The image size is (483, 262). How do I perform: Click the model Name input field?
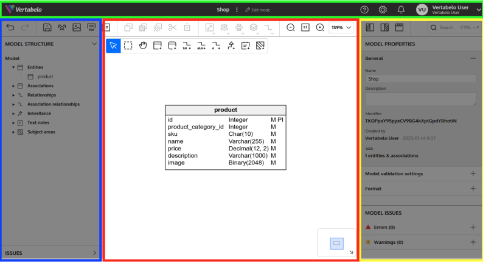click(420, 79)
